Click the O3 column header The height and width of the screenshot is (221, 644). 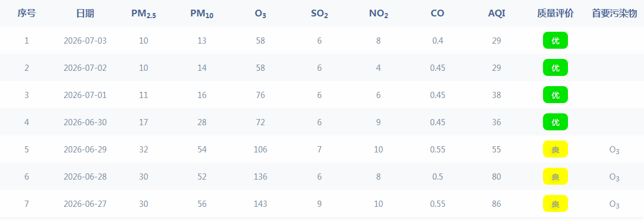point(260,14)
